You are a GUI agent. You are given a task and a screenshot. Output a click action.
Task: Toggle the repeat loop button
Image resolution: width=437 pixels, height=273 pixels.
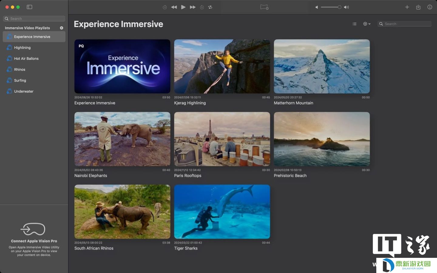pyautogui.click(x=210, y=7)
